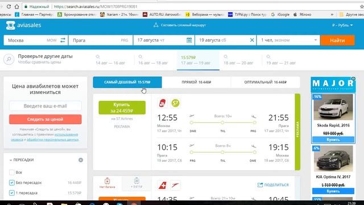364x205 pixels.
Task: Click Поделиться on second ticket
Action: click(273, 184)
